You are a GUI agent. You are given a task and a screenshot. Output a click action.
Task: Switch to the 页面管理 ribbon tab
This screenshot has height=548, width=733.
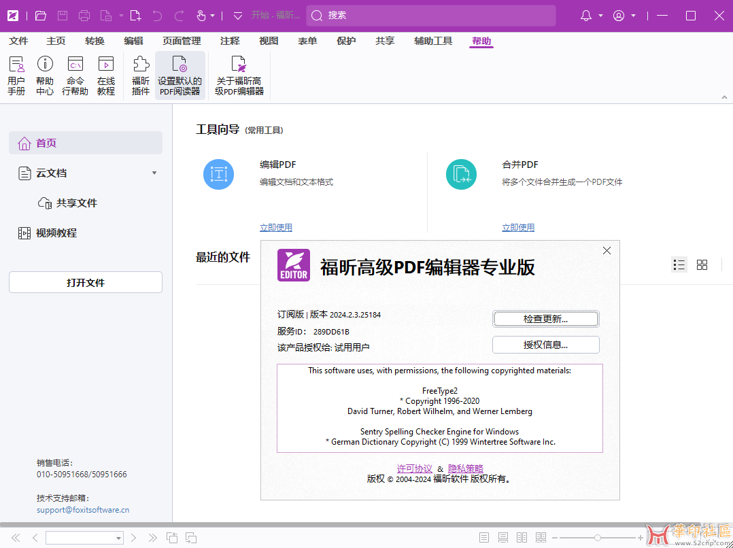(x=182, y=41)
